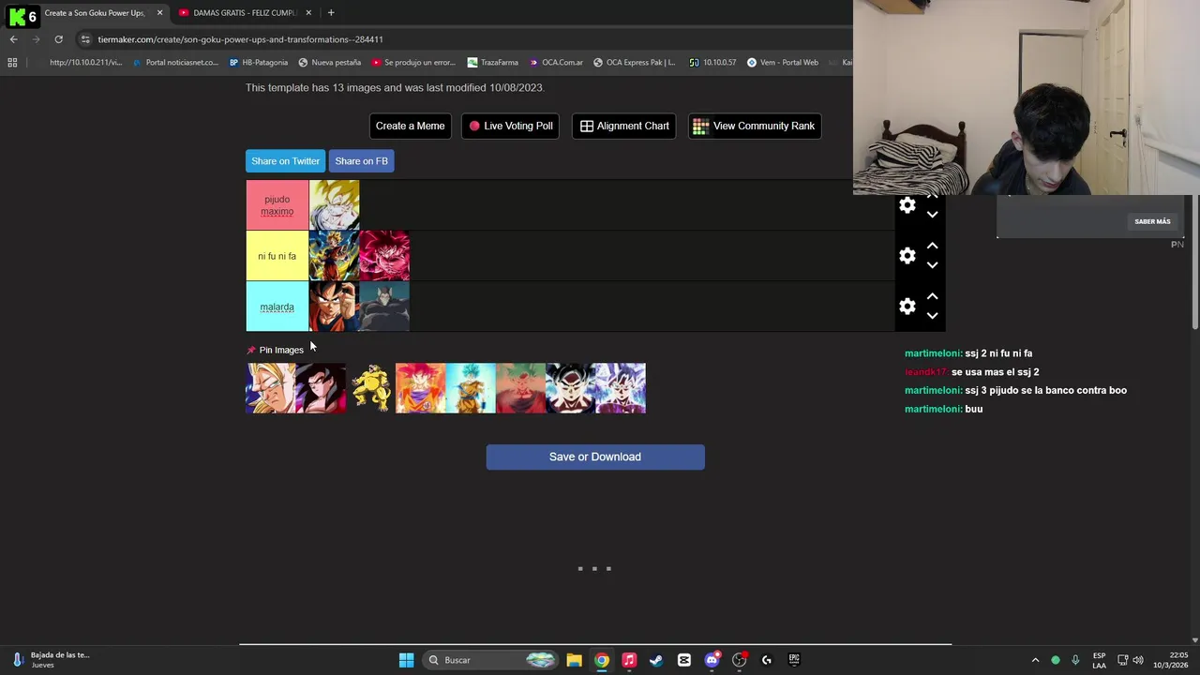
Task: Open OCA Express Pak bookmark
Action: click(x=634, y=63)
